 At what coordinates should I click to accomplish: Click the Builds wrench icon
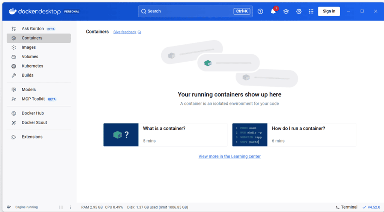(x=14, y=75)
